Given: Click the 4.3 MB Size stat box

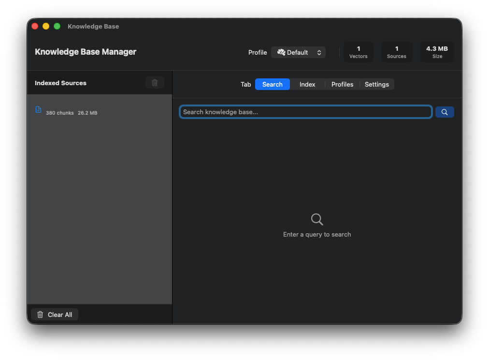Looking at the screenshot, I should coord(437,52).
